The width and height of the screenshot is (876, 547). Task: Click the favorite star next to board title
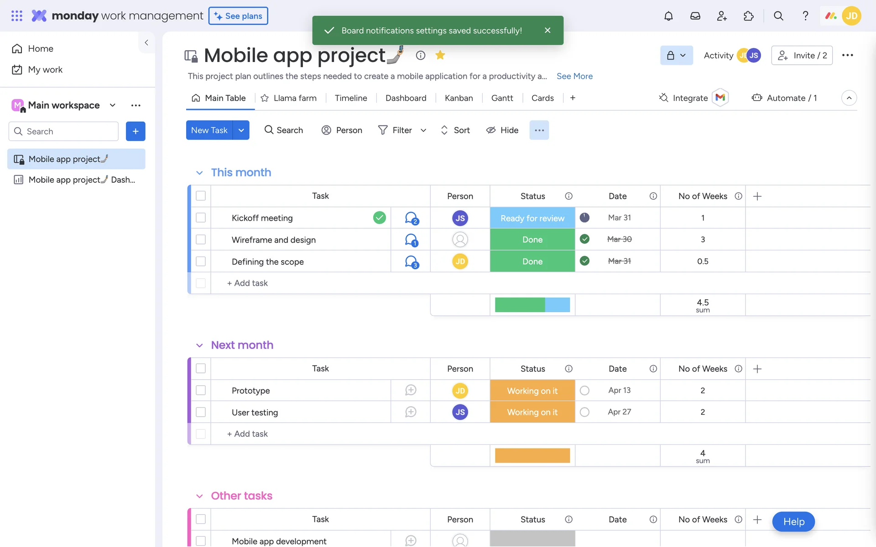pos(440,55)
